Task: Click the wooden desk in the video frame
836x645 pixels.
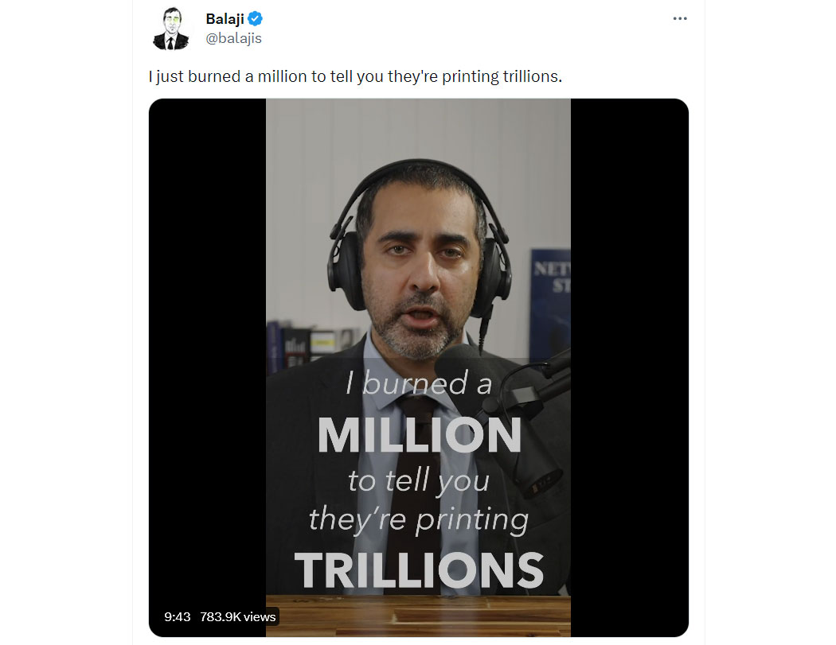Action: (x=419, y=616)
